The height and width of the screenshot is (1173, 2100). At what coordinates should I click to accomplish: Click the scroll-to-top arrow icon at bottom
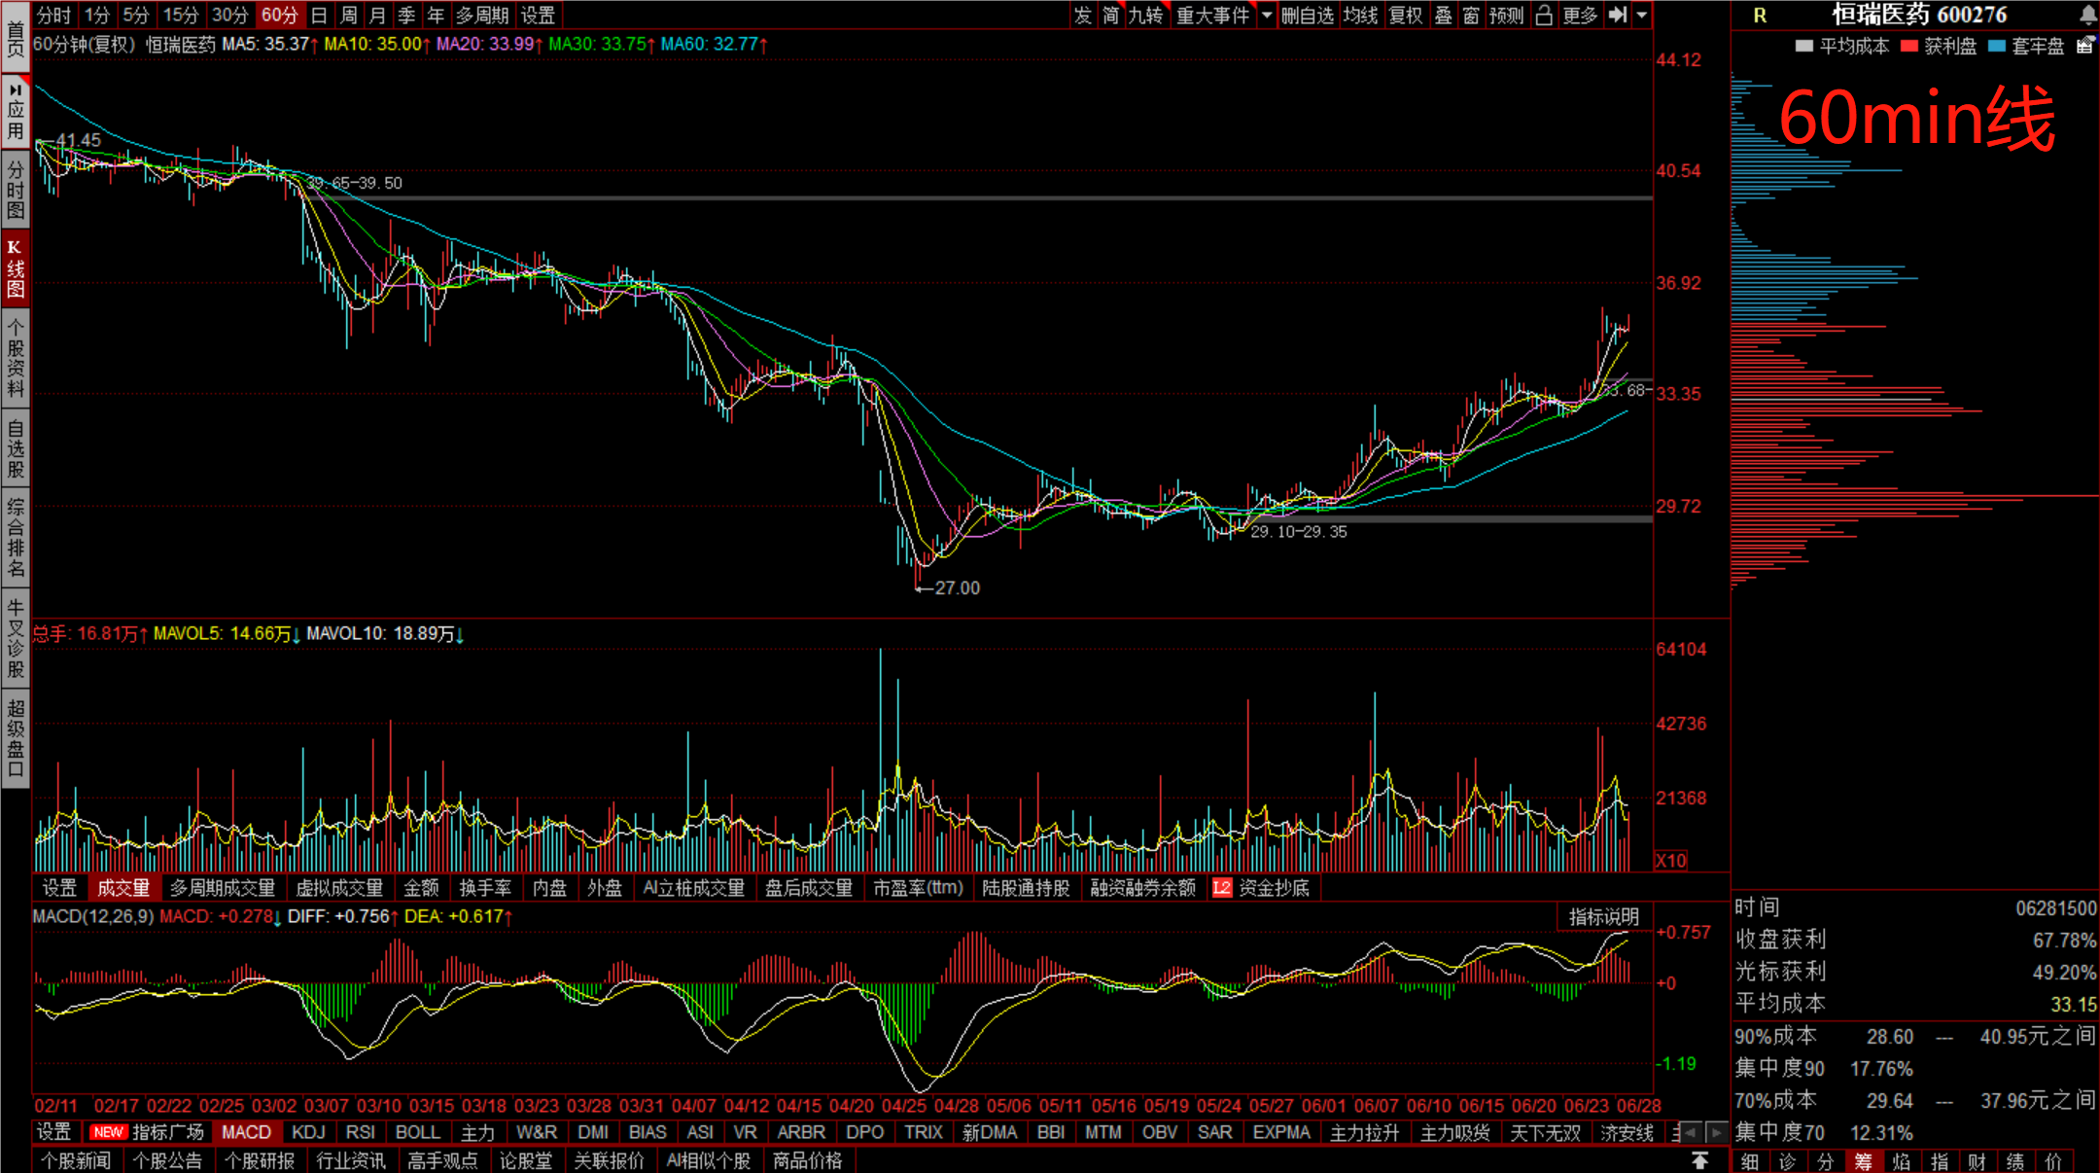pos(1699,1160)
